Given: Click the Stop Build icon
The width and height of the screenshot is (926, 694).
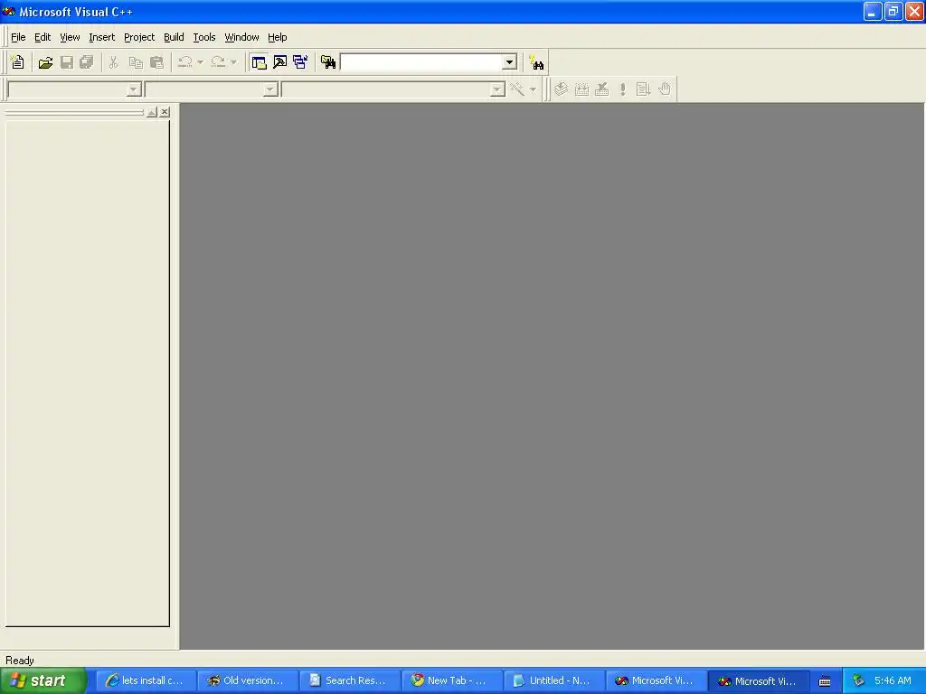Looking at the screenshot, I should coord(601,89).
